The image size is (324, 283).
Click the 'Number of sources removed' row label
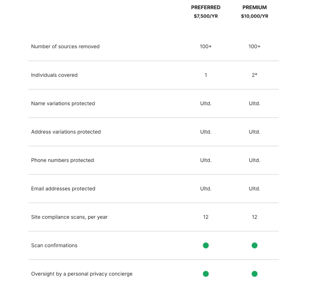coord(65,47)
